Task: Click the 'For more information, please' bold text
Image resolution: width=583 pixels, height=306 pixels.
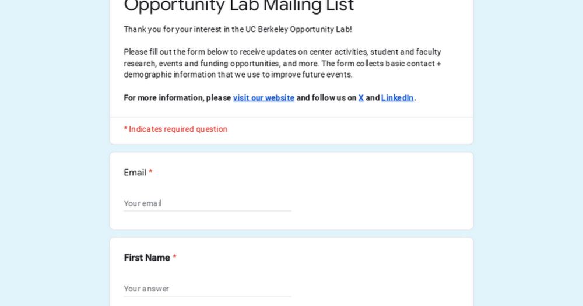Action: point(177,98)
